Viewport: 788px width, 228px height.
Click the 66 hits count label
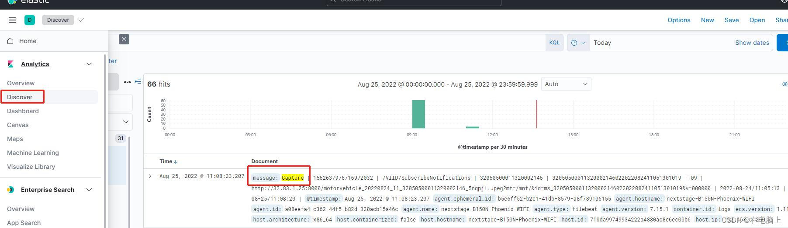click(x=159, y=84)
